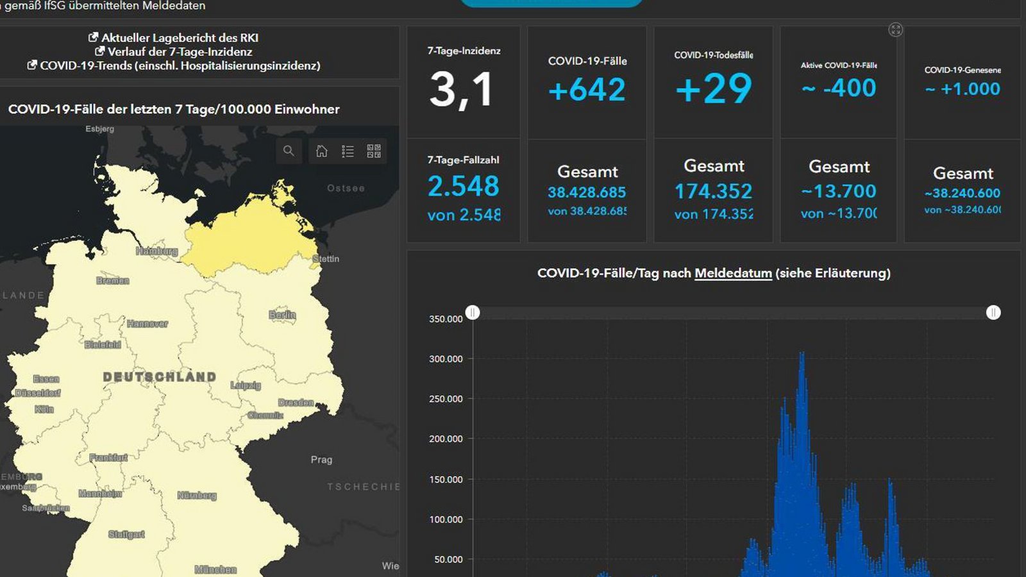Click the München label on the map

point(215,569)
